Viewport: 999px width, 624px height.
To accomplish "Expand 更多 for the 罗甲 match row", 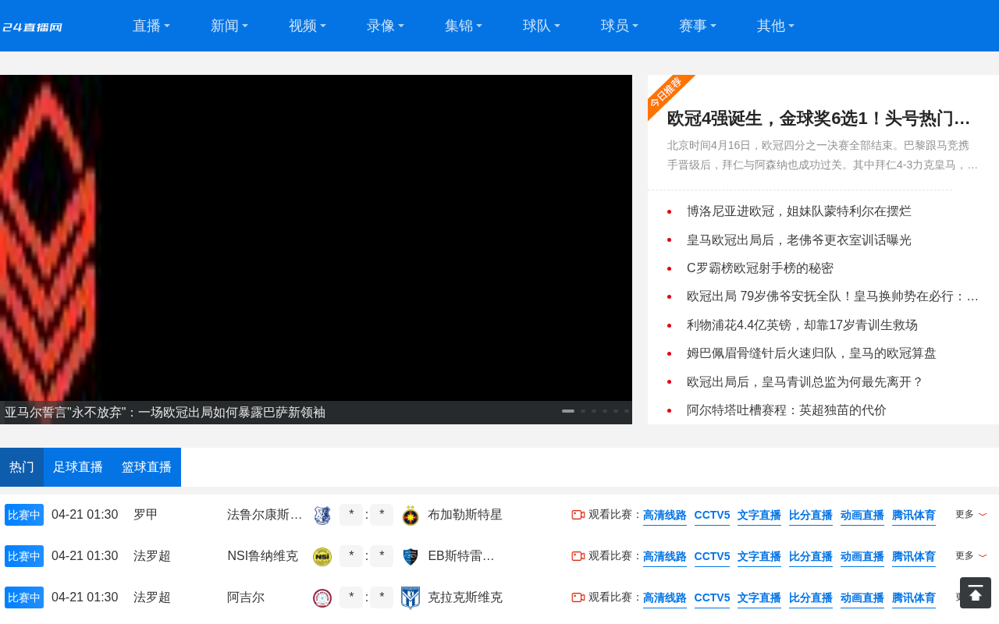I will point(971,515).
